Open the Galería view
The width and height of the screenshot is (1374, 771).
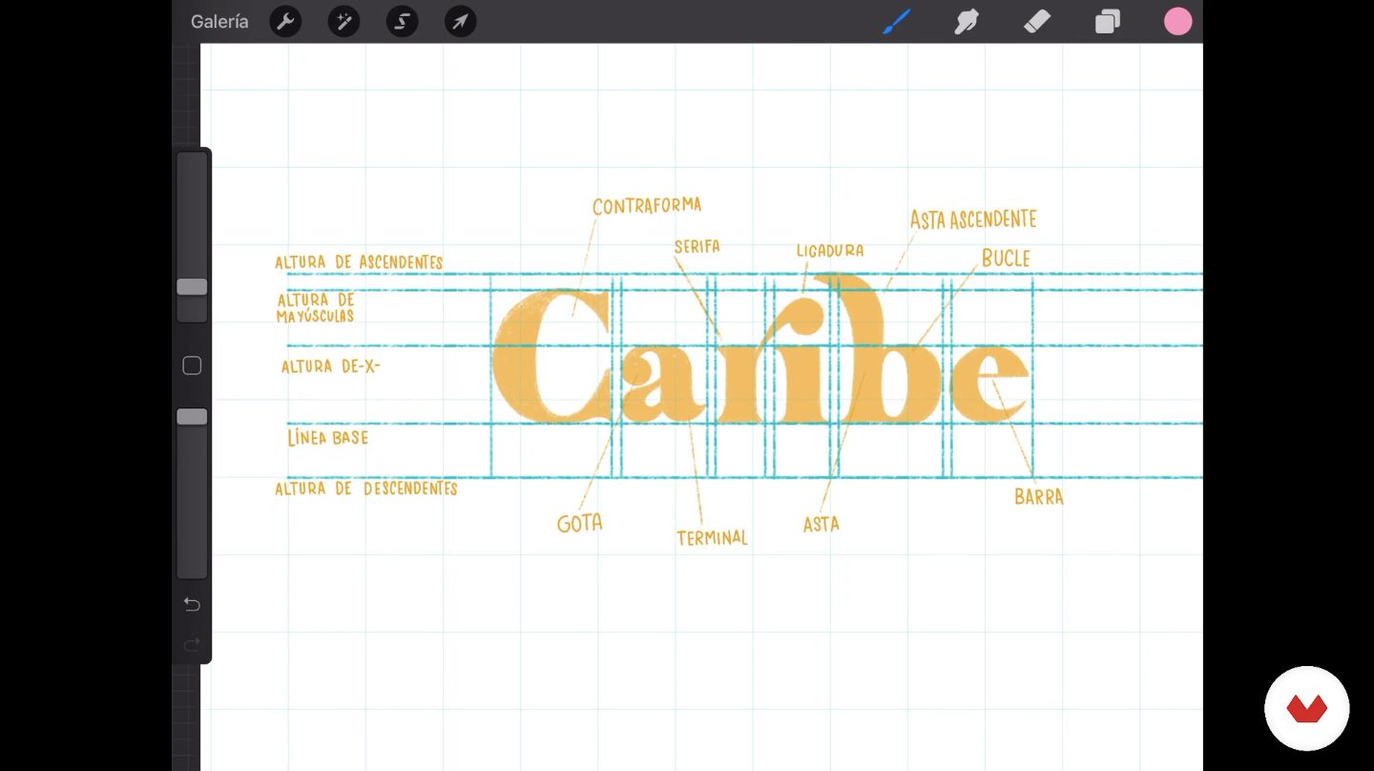219,22
